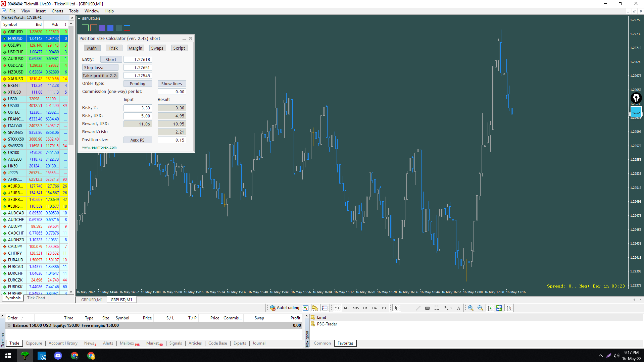Toggle the Pending order type button
This screenshot has height=362, width=644.
[138, 84]
